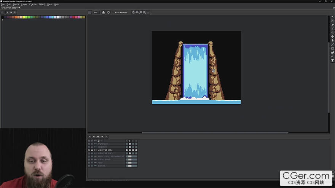This screenshot has width=335, height=188.
Task: Click the third circular icon after Pixel-perfect
Action: [x=140, y=13]
